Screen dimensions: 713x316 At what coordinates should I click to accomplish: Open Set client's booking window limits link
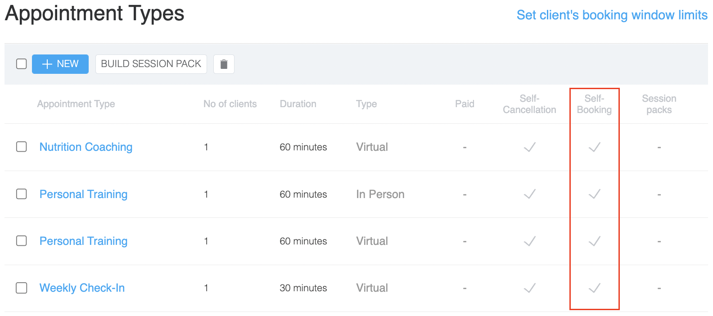612,15
